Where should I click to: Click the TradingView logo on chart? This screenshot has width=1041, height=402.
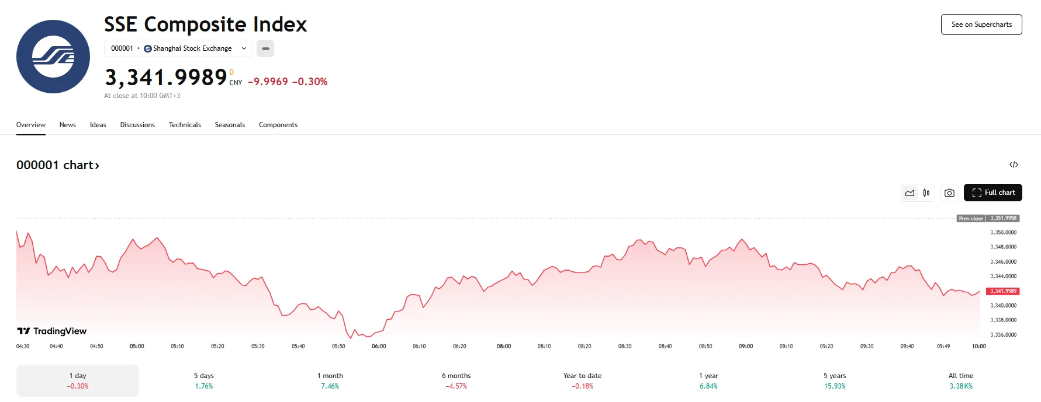pos(52,331)
